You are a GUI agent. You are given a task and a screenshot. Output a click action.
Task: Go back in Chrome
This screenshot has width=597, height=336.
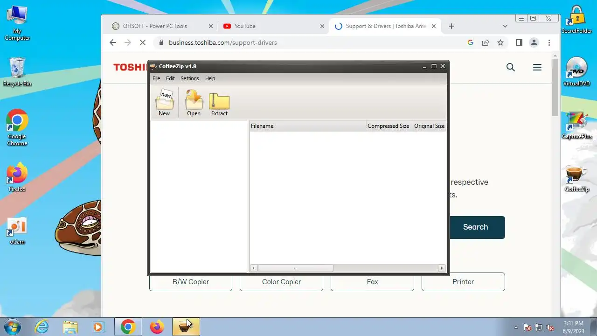(x=112, y=42)
